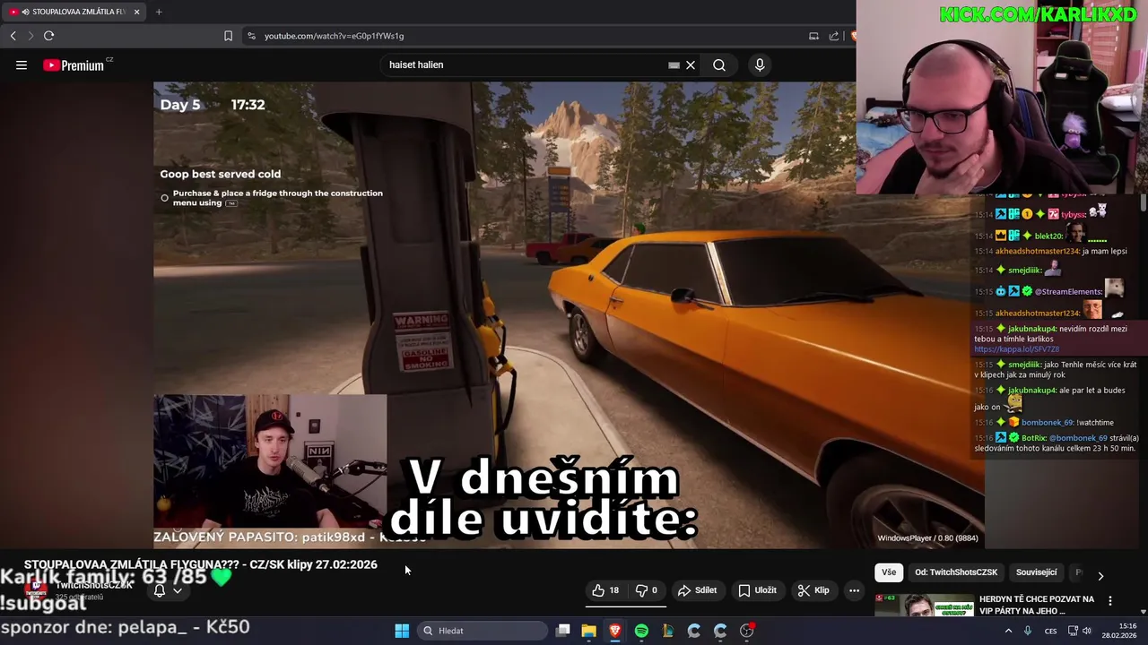Click the tray microphone icon

1028,631
